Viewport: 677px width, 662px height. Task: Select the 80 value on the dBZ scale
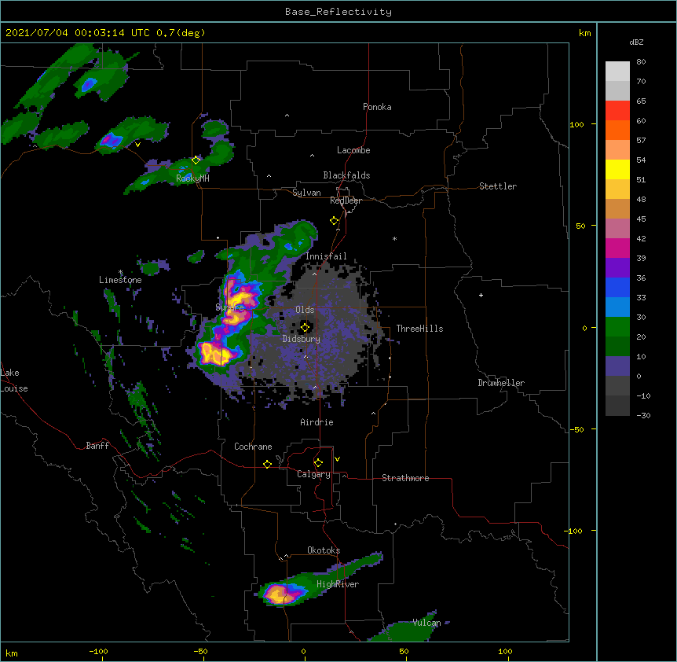(641, 62)
